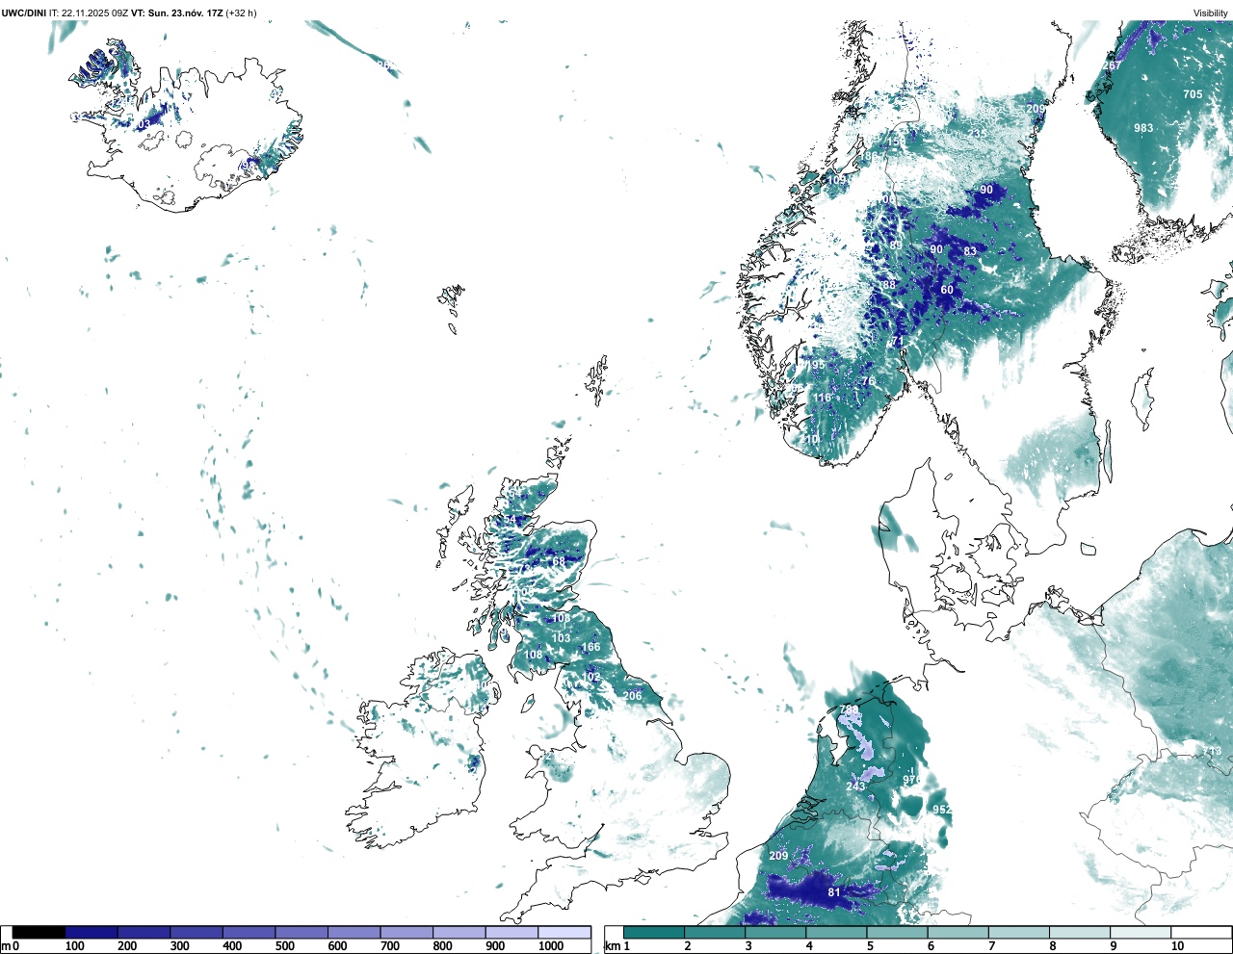The image size is (1233, 954).
Task: Pick the 500–600 m legend color segment
Action: (302, 932)
